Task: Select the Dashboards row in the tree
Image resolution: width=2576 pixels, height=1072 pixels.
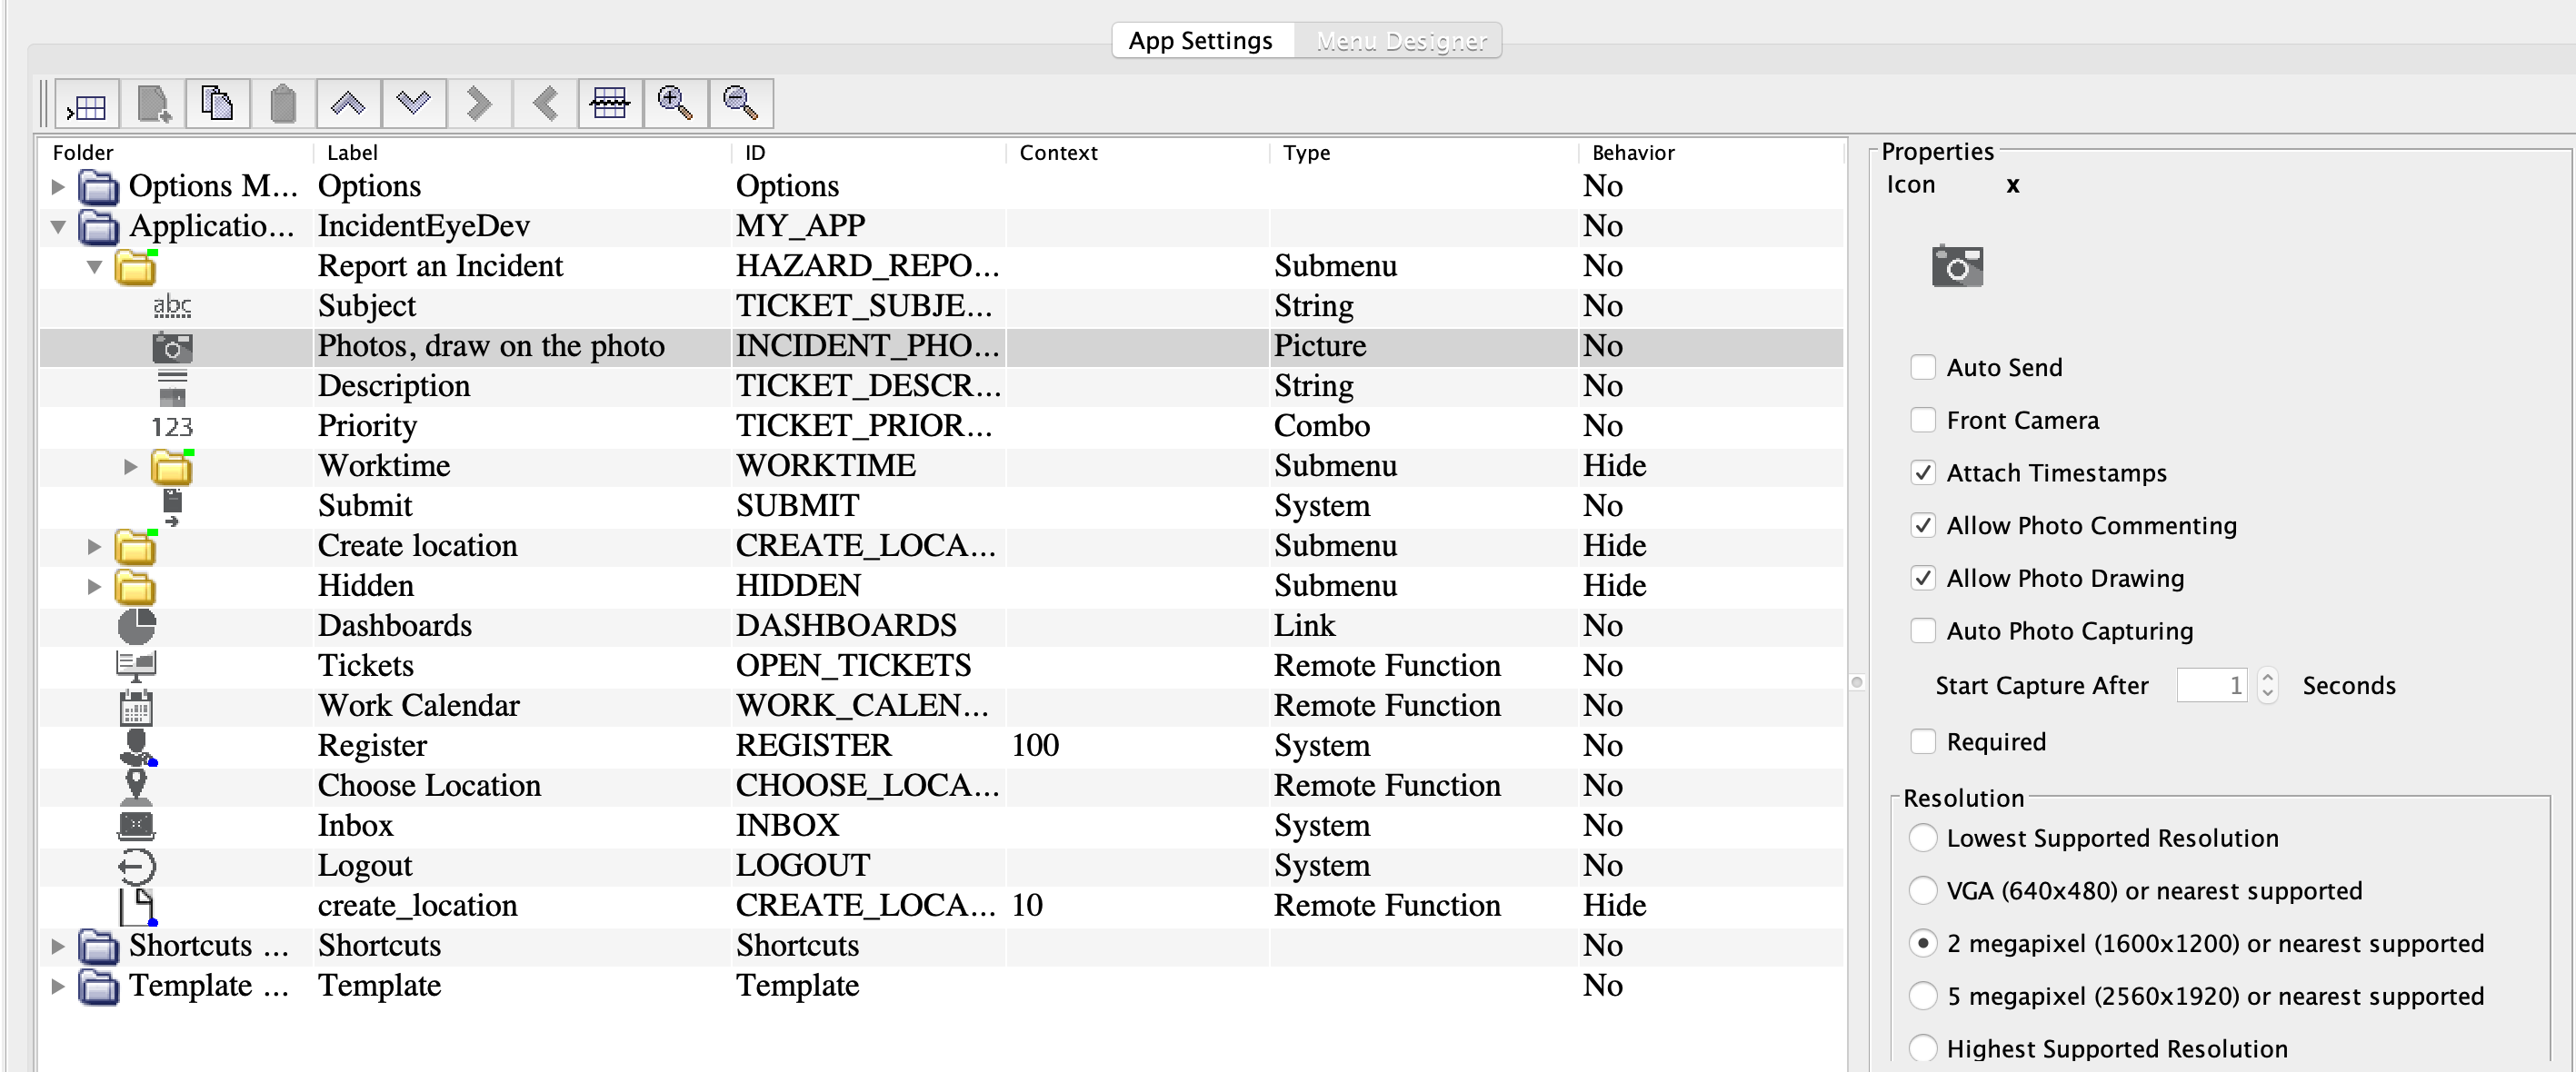Action: click(x=394, y=627)
